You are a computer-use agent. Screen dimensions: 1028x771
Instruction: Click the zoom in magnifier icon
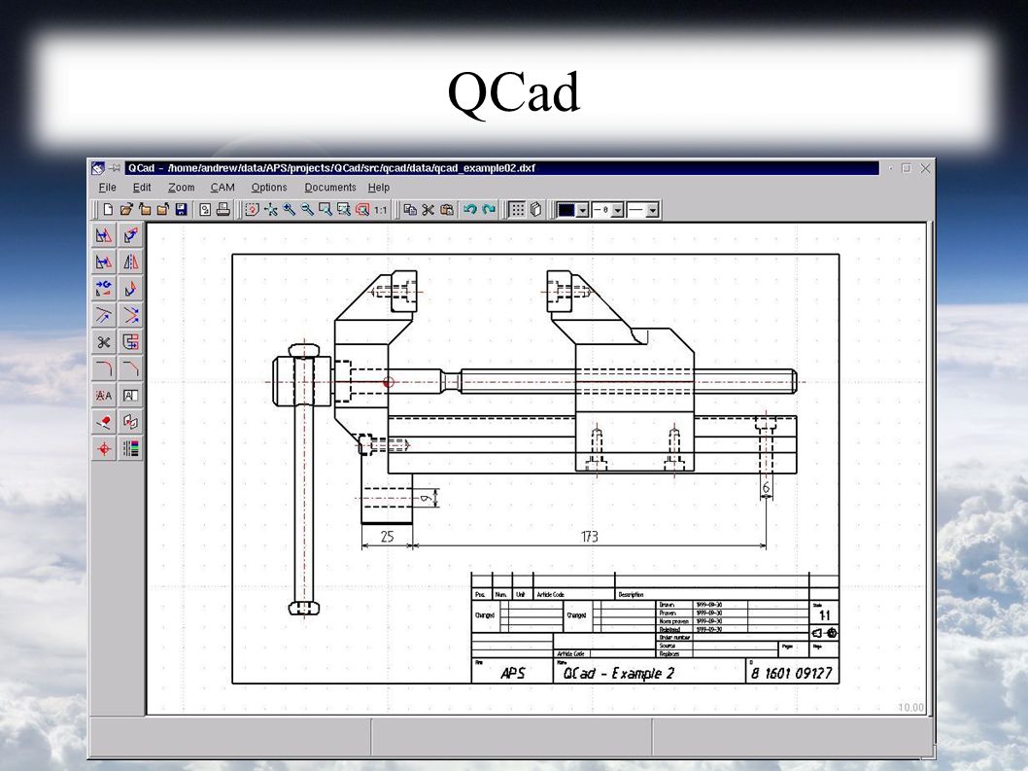[289, 209]
